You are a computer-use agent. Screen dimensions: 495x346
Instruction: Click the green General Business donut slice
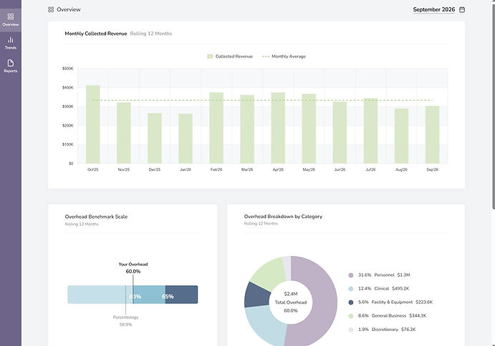(x=269, y=273)
